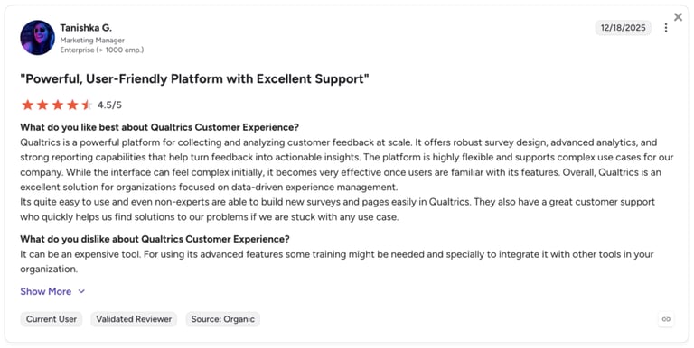Viewport: 694px width, 348px height.
Task: Click the 'What do you dislike' heading
Action: (x=155, y=239)
